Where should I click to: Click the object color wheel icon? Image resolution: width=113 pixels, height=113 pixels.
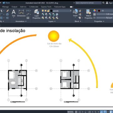94,11
